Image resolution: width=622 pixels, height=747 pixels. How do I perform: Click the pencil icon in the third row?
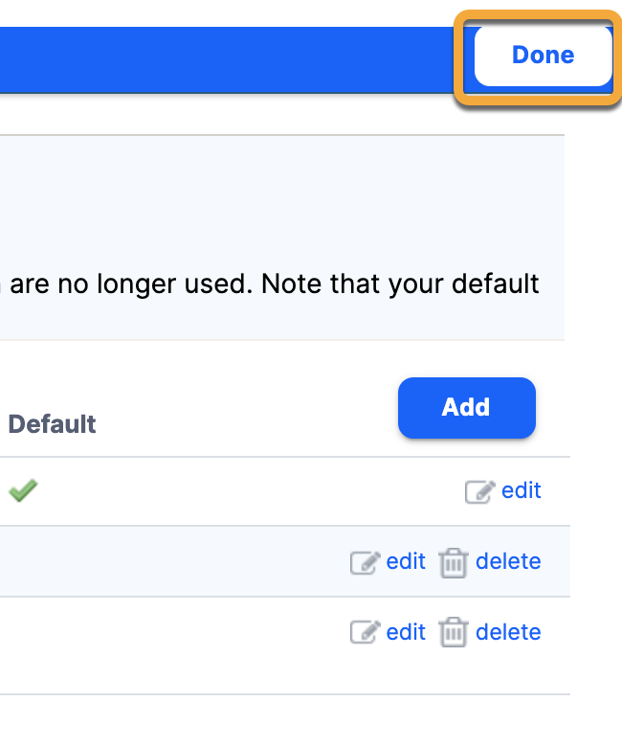click(x=364, y=633)
